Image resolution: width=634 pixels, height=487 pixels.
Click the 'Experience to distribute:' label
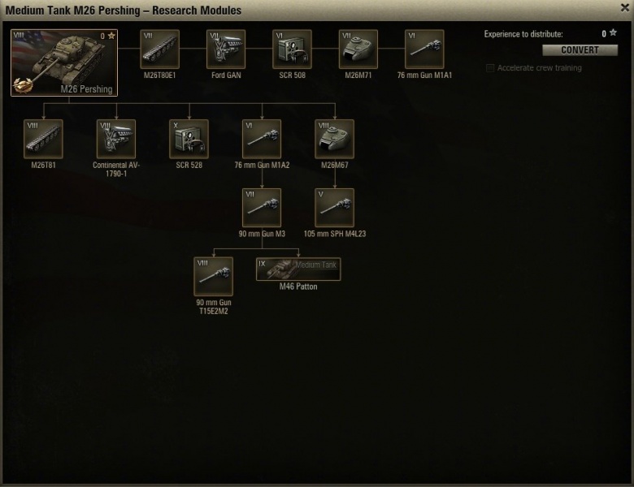click(523, 34)
